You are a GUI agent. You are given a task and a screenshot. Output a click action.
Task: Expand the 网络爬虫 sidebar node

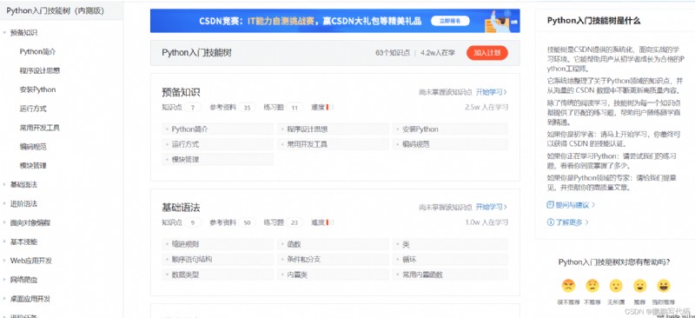(x=4, y=280)
